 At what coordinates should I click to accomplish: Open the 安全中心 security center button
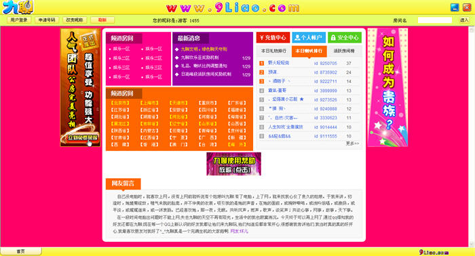345,37
